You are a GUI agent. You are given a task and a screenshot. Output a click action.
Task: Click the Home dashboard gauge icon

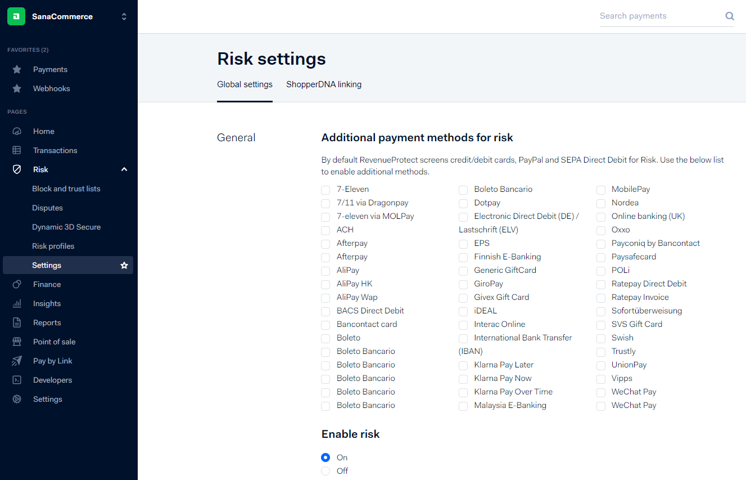(17, 131)
